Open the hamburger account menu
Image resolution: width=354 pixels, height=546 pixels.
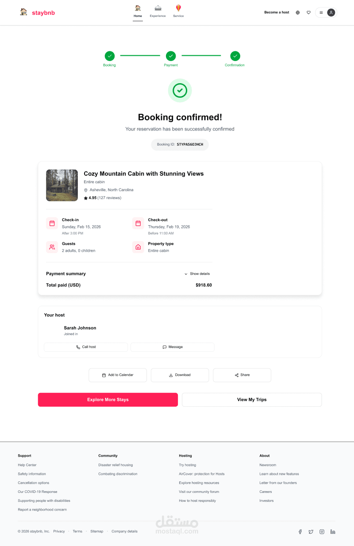(x=321, y=12)
